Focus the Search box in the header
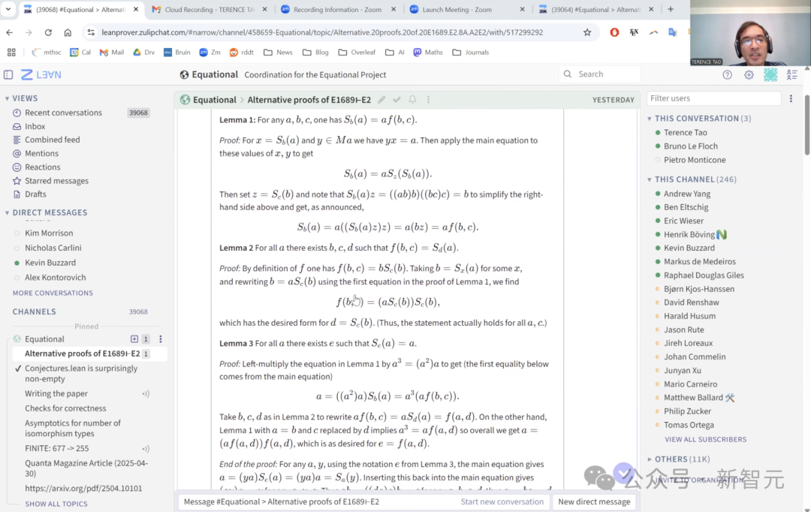 pos(600,74)
